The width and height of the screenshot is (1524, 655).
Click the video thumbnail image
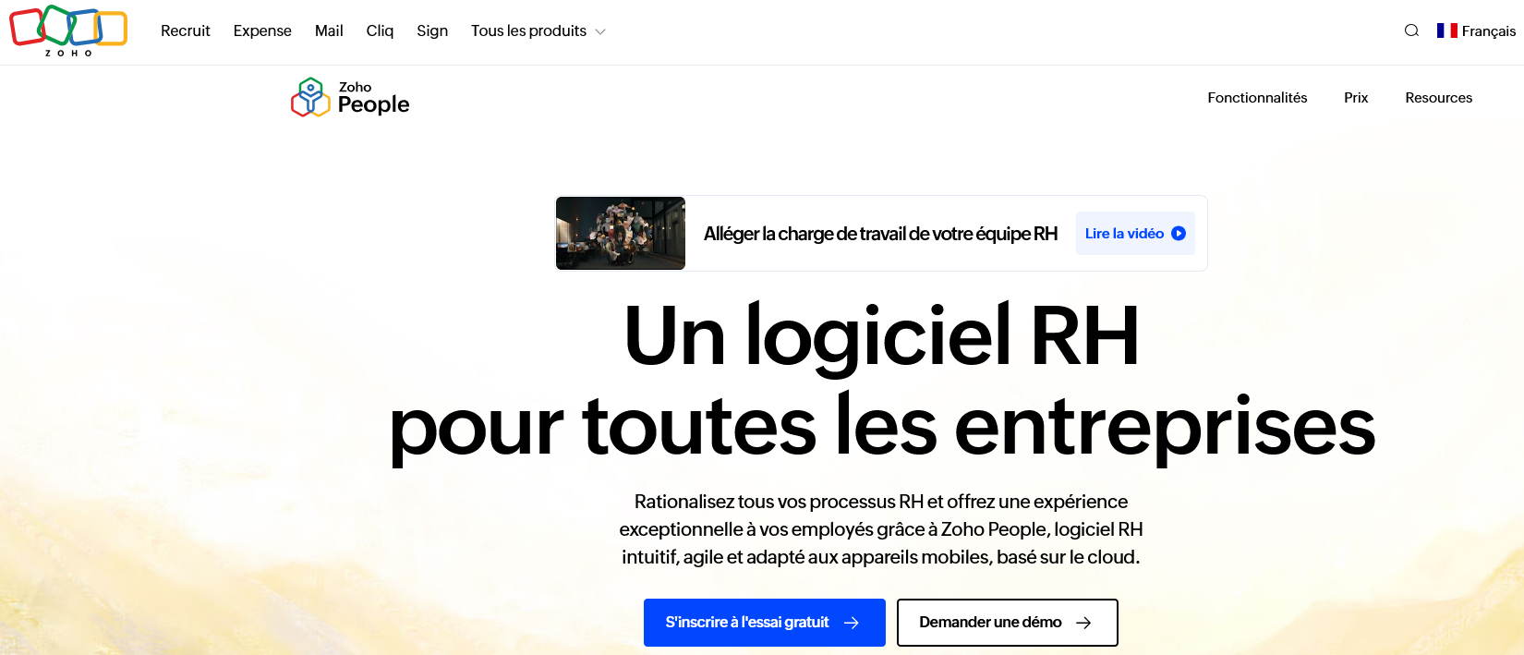coord(621,233)
